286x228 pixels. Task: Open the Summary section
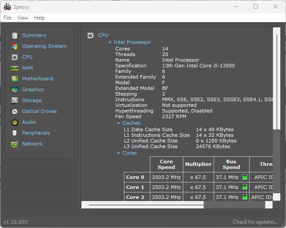coord(34,35)
